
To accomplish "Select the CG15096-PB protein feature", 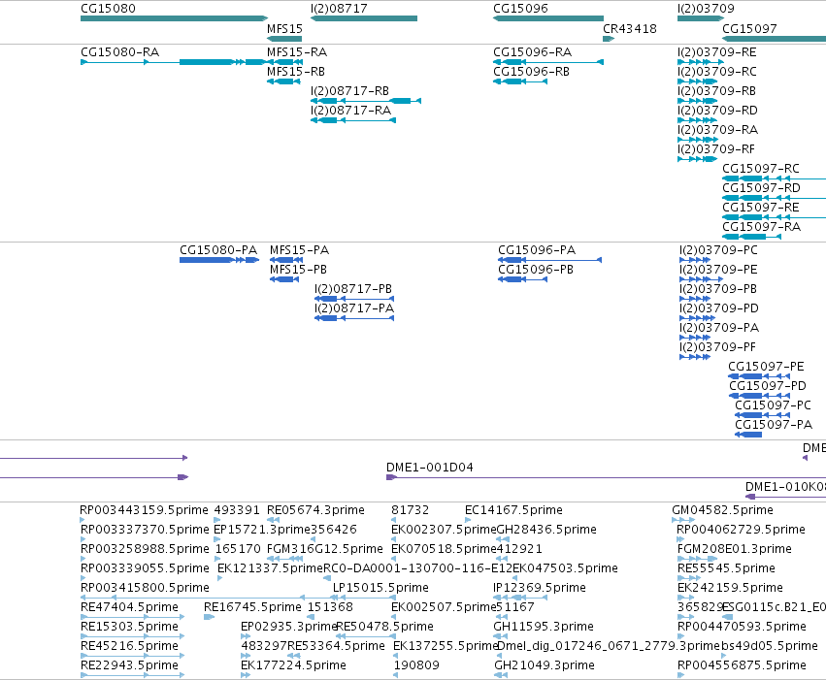I will (x=536, y=270).
